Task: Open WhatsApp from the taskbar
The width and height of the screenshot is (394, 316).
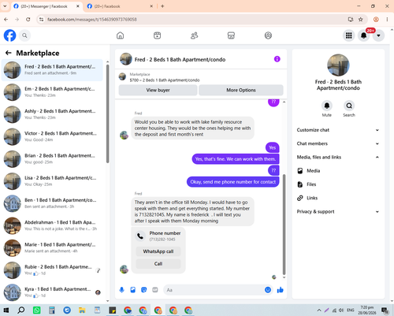Action: pos(37,310)
